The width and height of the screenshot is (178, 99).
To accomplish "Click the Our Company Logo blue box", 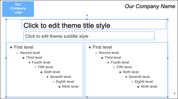I will [18, 9].
